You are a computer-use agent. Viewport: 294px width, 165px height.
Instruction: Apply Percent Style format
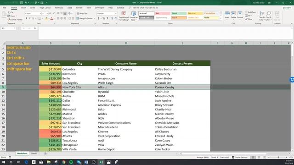104,18
